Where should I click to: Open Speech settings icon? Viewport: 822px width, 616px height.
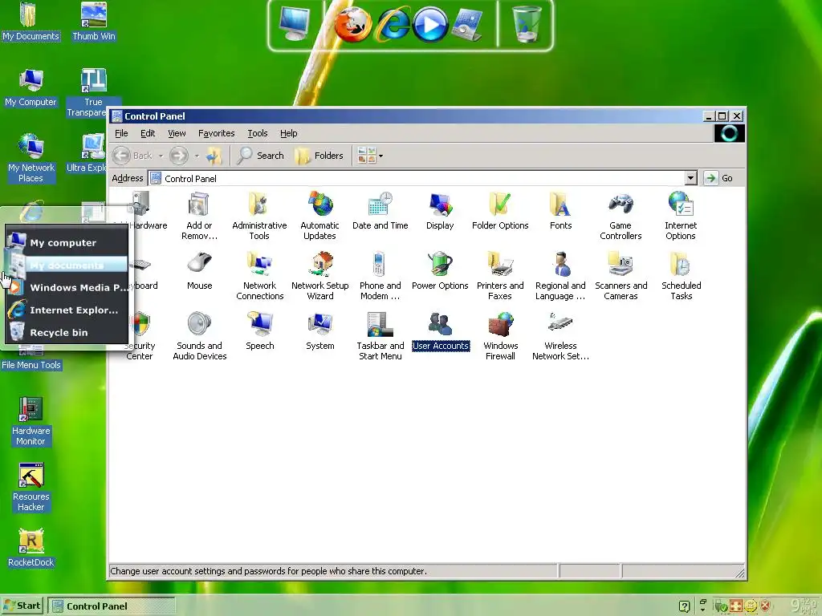pos(259,331)
